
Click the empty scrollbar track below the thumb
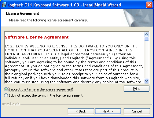pyautogui.click(x=146, y=60)
